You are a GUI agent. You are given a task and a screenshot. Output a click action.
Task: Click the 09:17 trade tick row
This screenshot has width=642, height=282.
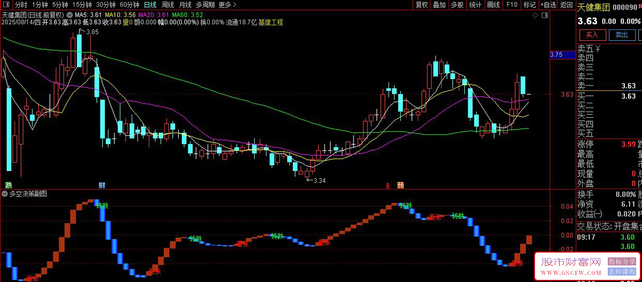608,237
